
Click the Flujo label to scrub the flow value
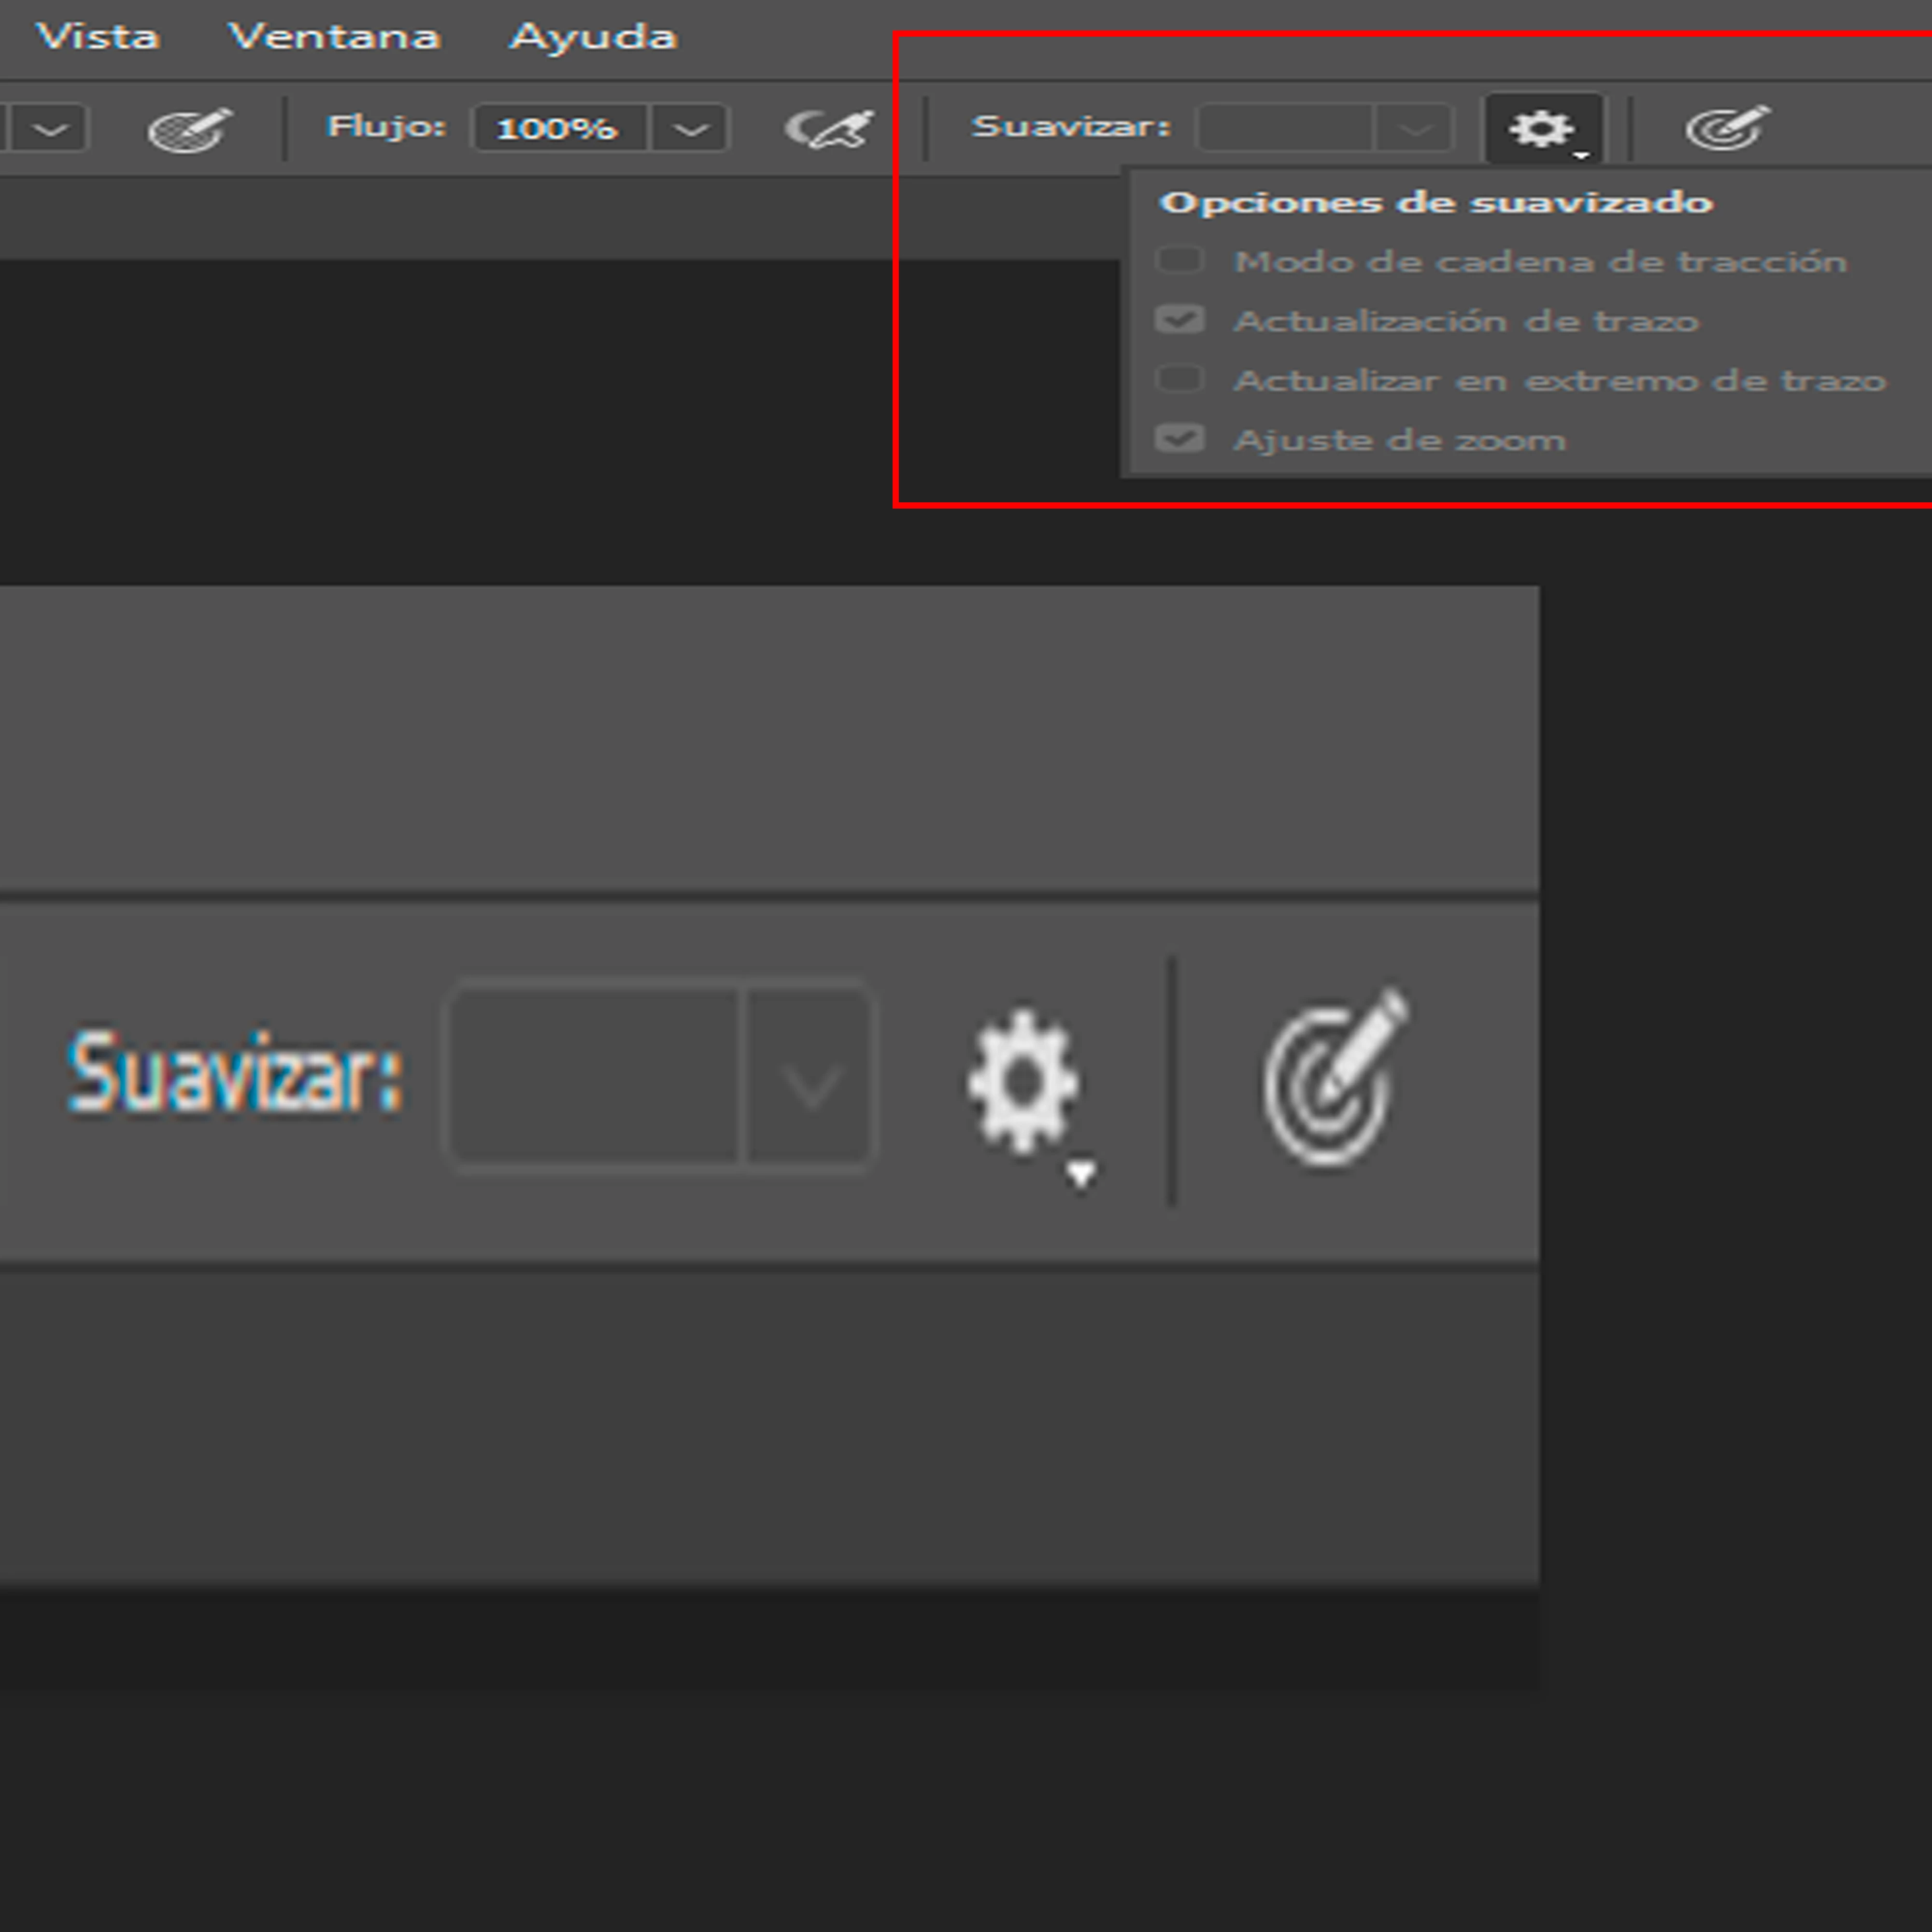point(386,127)
